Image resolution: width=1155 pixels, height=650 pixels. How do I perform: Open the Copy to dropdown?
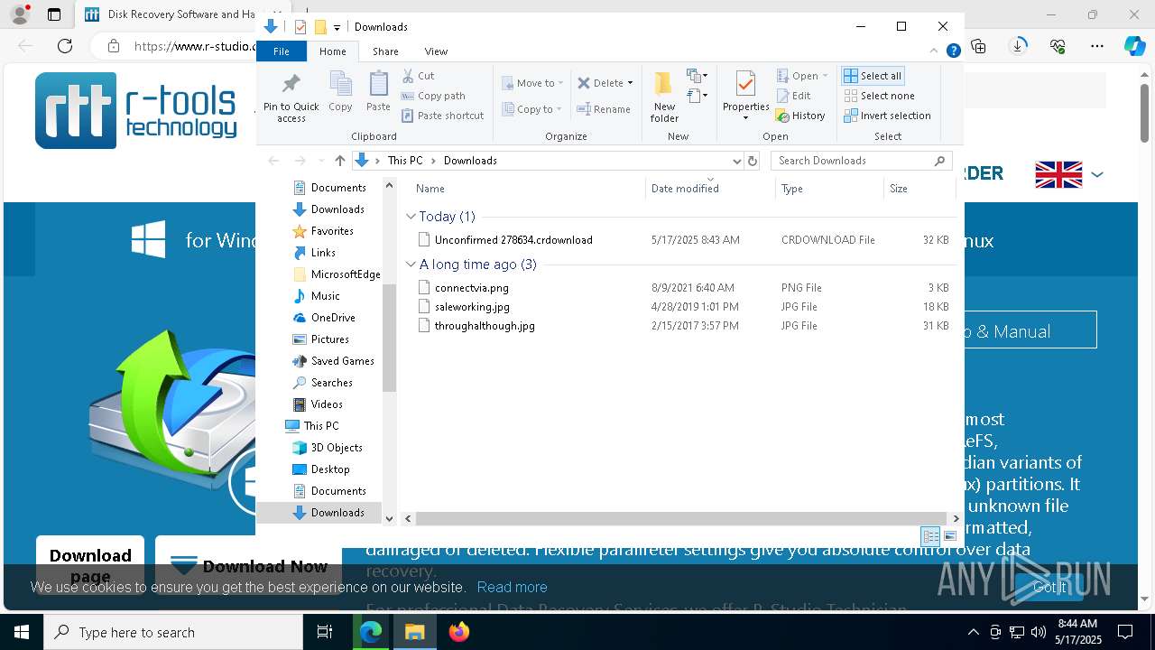tap(531, 109)
